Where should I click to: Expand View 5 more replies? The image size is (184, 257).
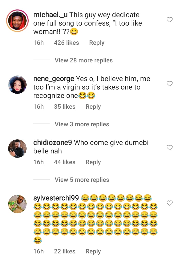(82, 180)
